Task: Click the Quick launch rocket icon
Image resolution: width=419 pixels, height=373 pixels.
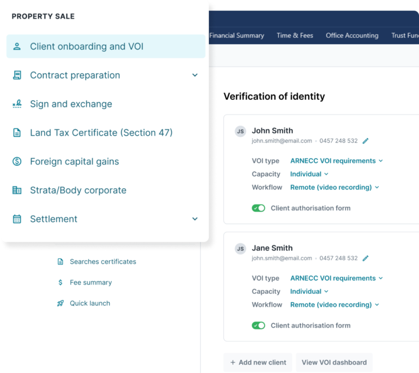Action: pos(61,303)
